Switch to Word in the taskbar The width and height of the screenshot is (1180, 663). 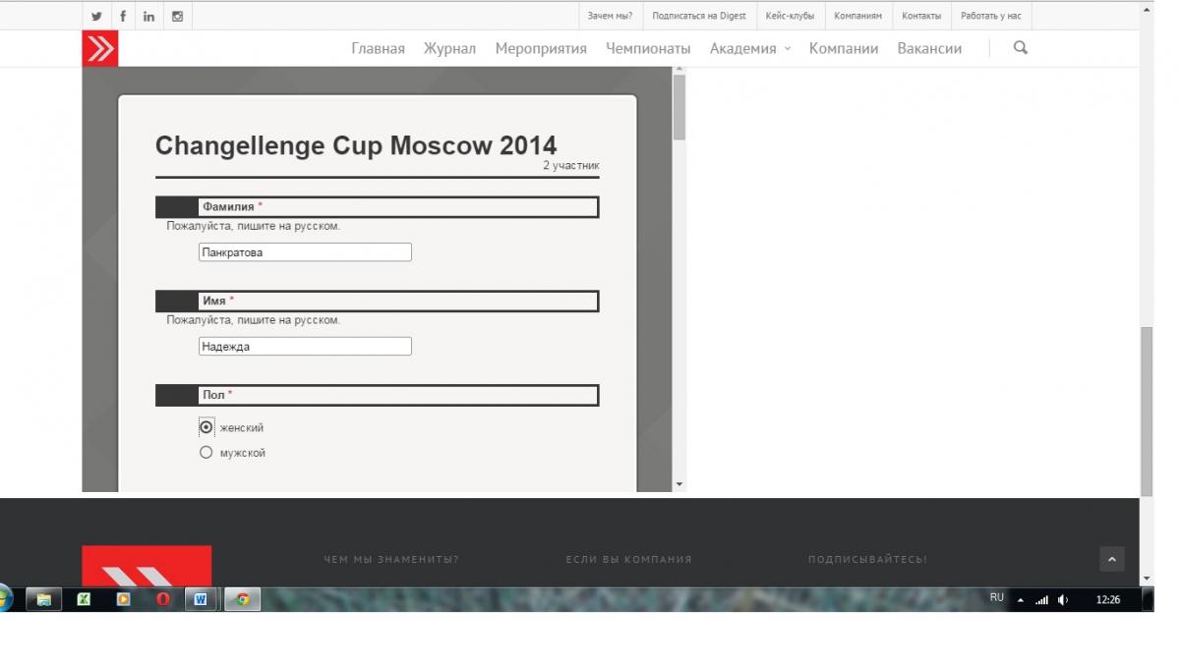pos(202,599)
